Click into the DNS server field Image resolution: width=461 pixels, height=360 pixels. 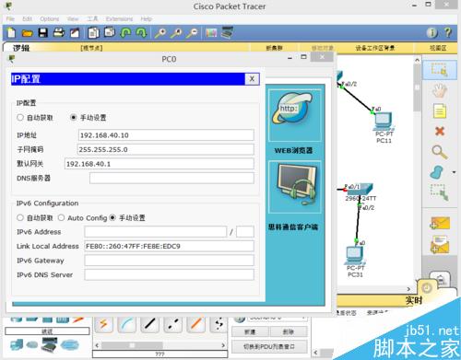(171, 179)
